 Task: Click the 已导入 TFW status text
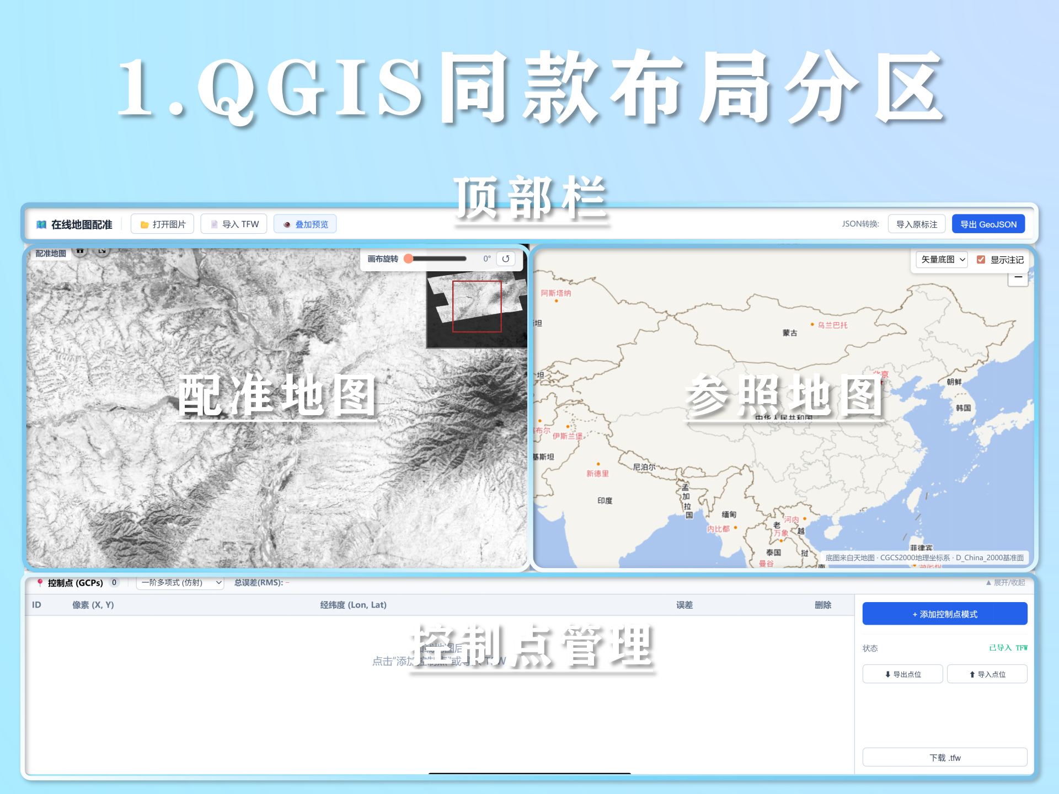pos(1008,648)
